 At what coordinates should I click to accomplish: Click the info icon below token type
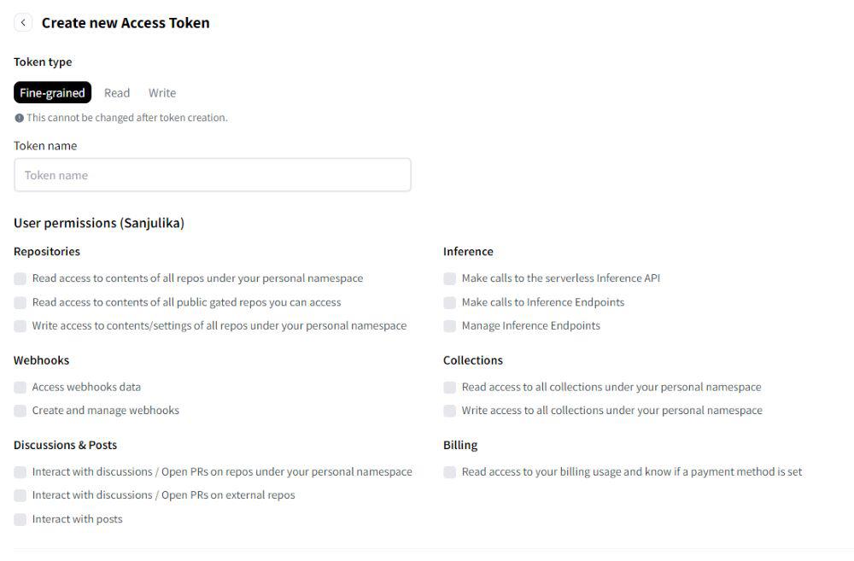click(19, 118)
